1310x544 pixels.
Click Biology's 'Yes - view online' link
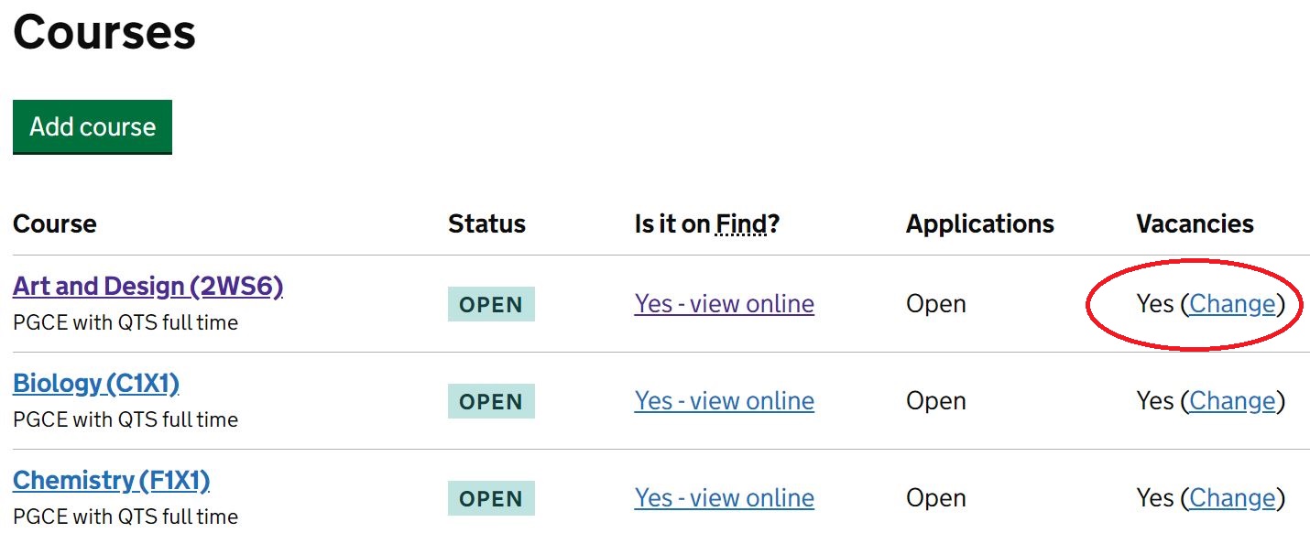[724, 401]
